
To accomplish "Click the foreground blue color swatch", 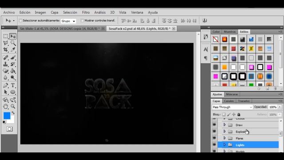I will pos(7,116).
